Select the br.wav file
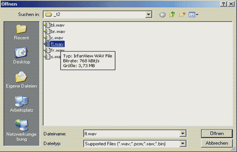Viewport: 237px width, 152px height. click(57, 31)
